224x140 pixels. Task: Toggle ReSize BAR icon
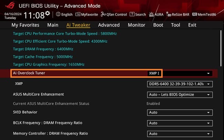(169, 14)
